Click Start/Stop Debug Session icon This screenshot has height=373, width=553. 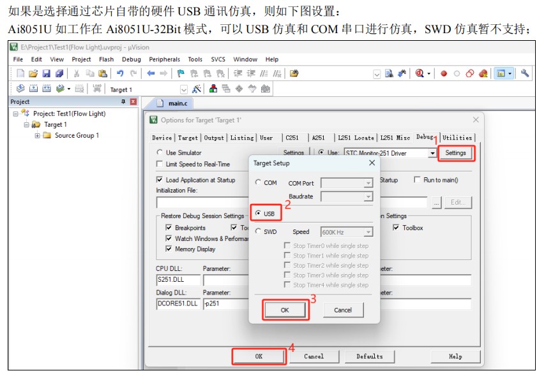pyautogui.click(x=420, y=74)
